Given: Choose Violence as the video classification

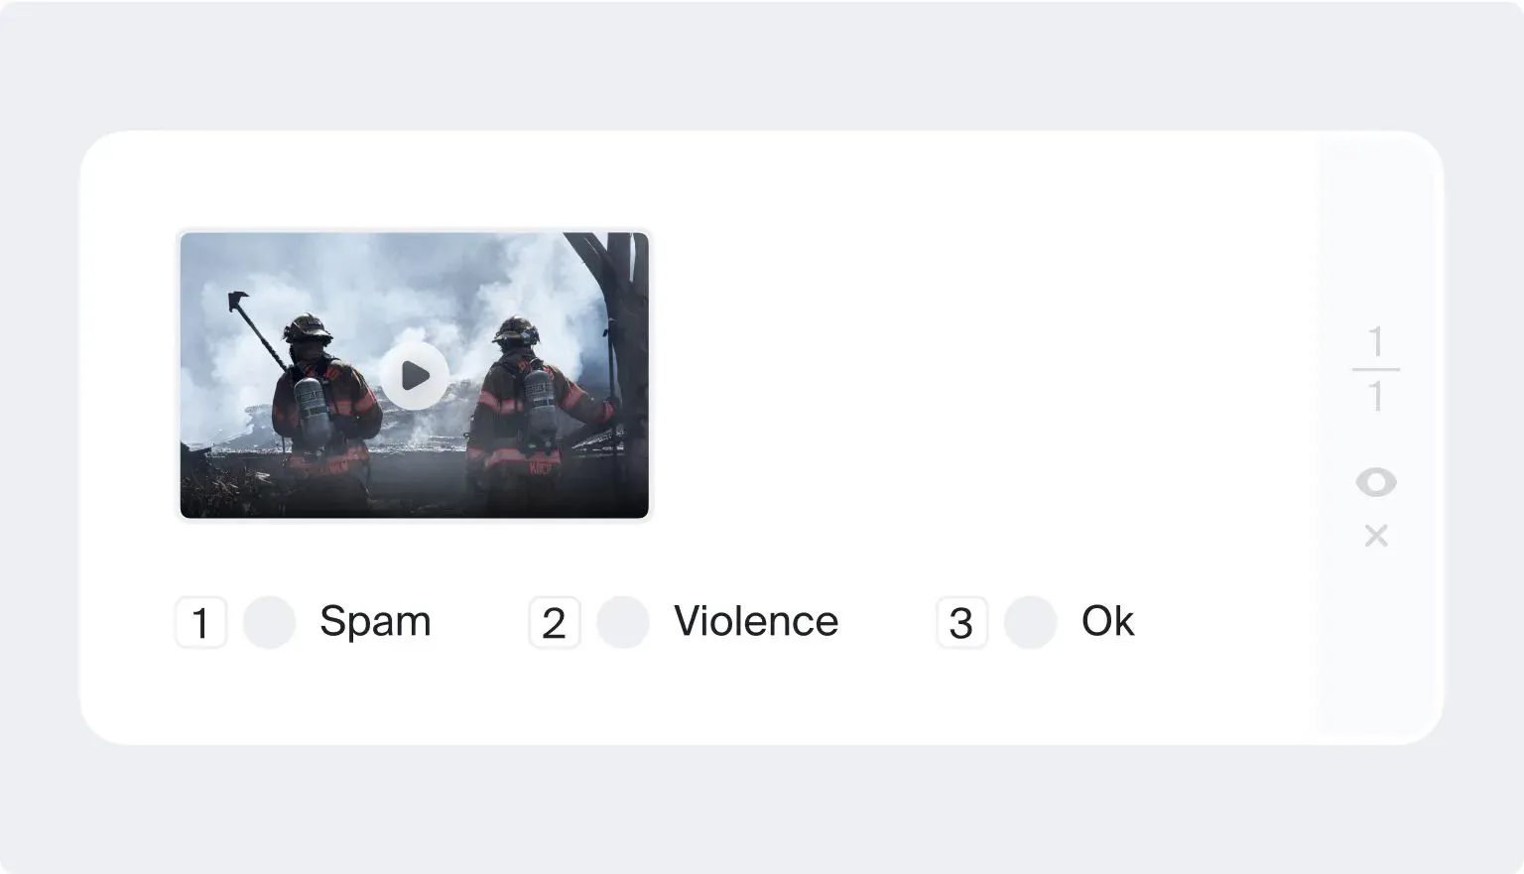Looking at the screenshot, I should click(623, 623).
